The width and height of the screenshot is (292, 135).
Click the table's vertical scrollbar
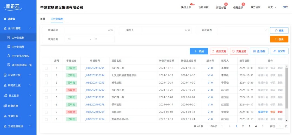click(x=287, y=88)
